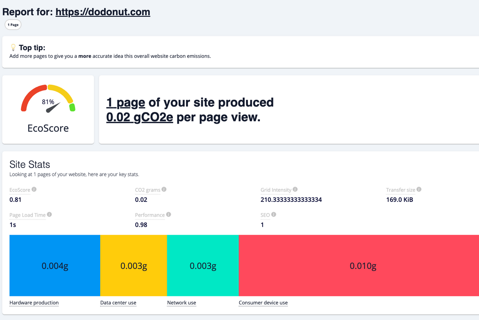
Task: Click the Page Load Time stat label
Action: click(x=28, y=215)
